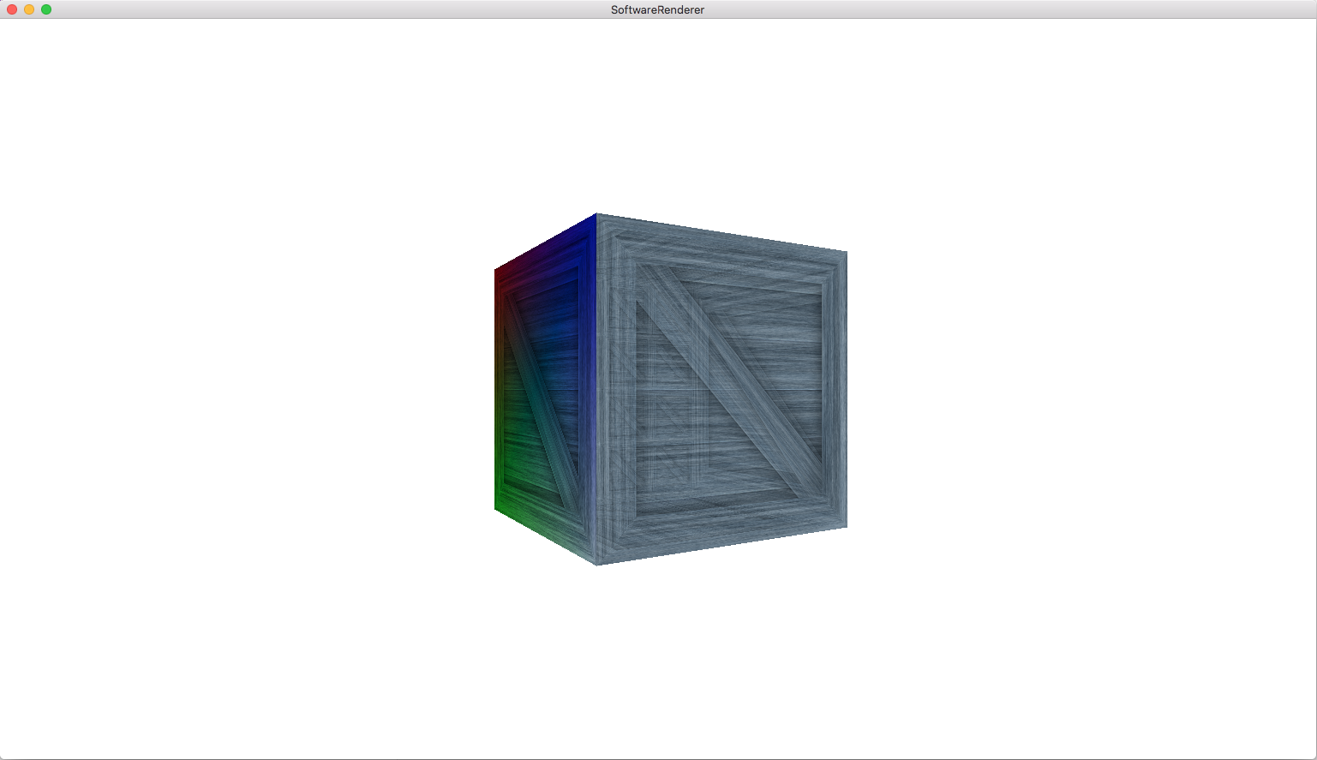
Task: Click the rainbow-tinted left crate face
Action: coord(545,390)
